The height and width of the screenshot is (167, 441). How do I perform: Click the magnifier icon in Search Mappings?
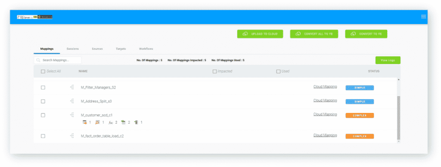(x=38, y=60)
